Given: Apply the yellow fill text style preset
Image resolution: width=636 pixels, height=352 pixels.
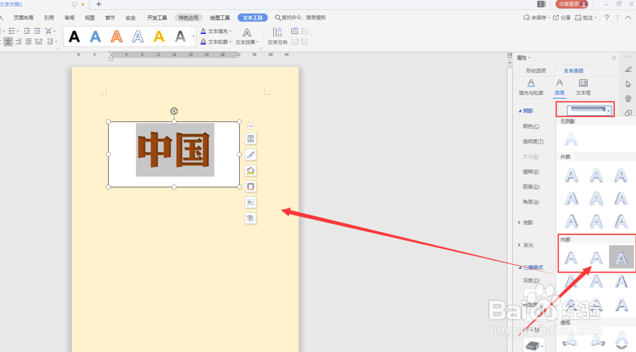Looking at the screenshot, I should [159, 37].
